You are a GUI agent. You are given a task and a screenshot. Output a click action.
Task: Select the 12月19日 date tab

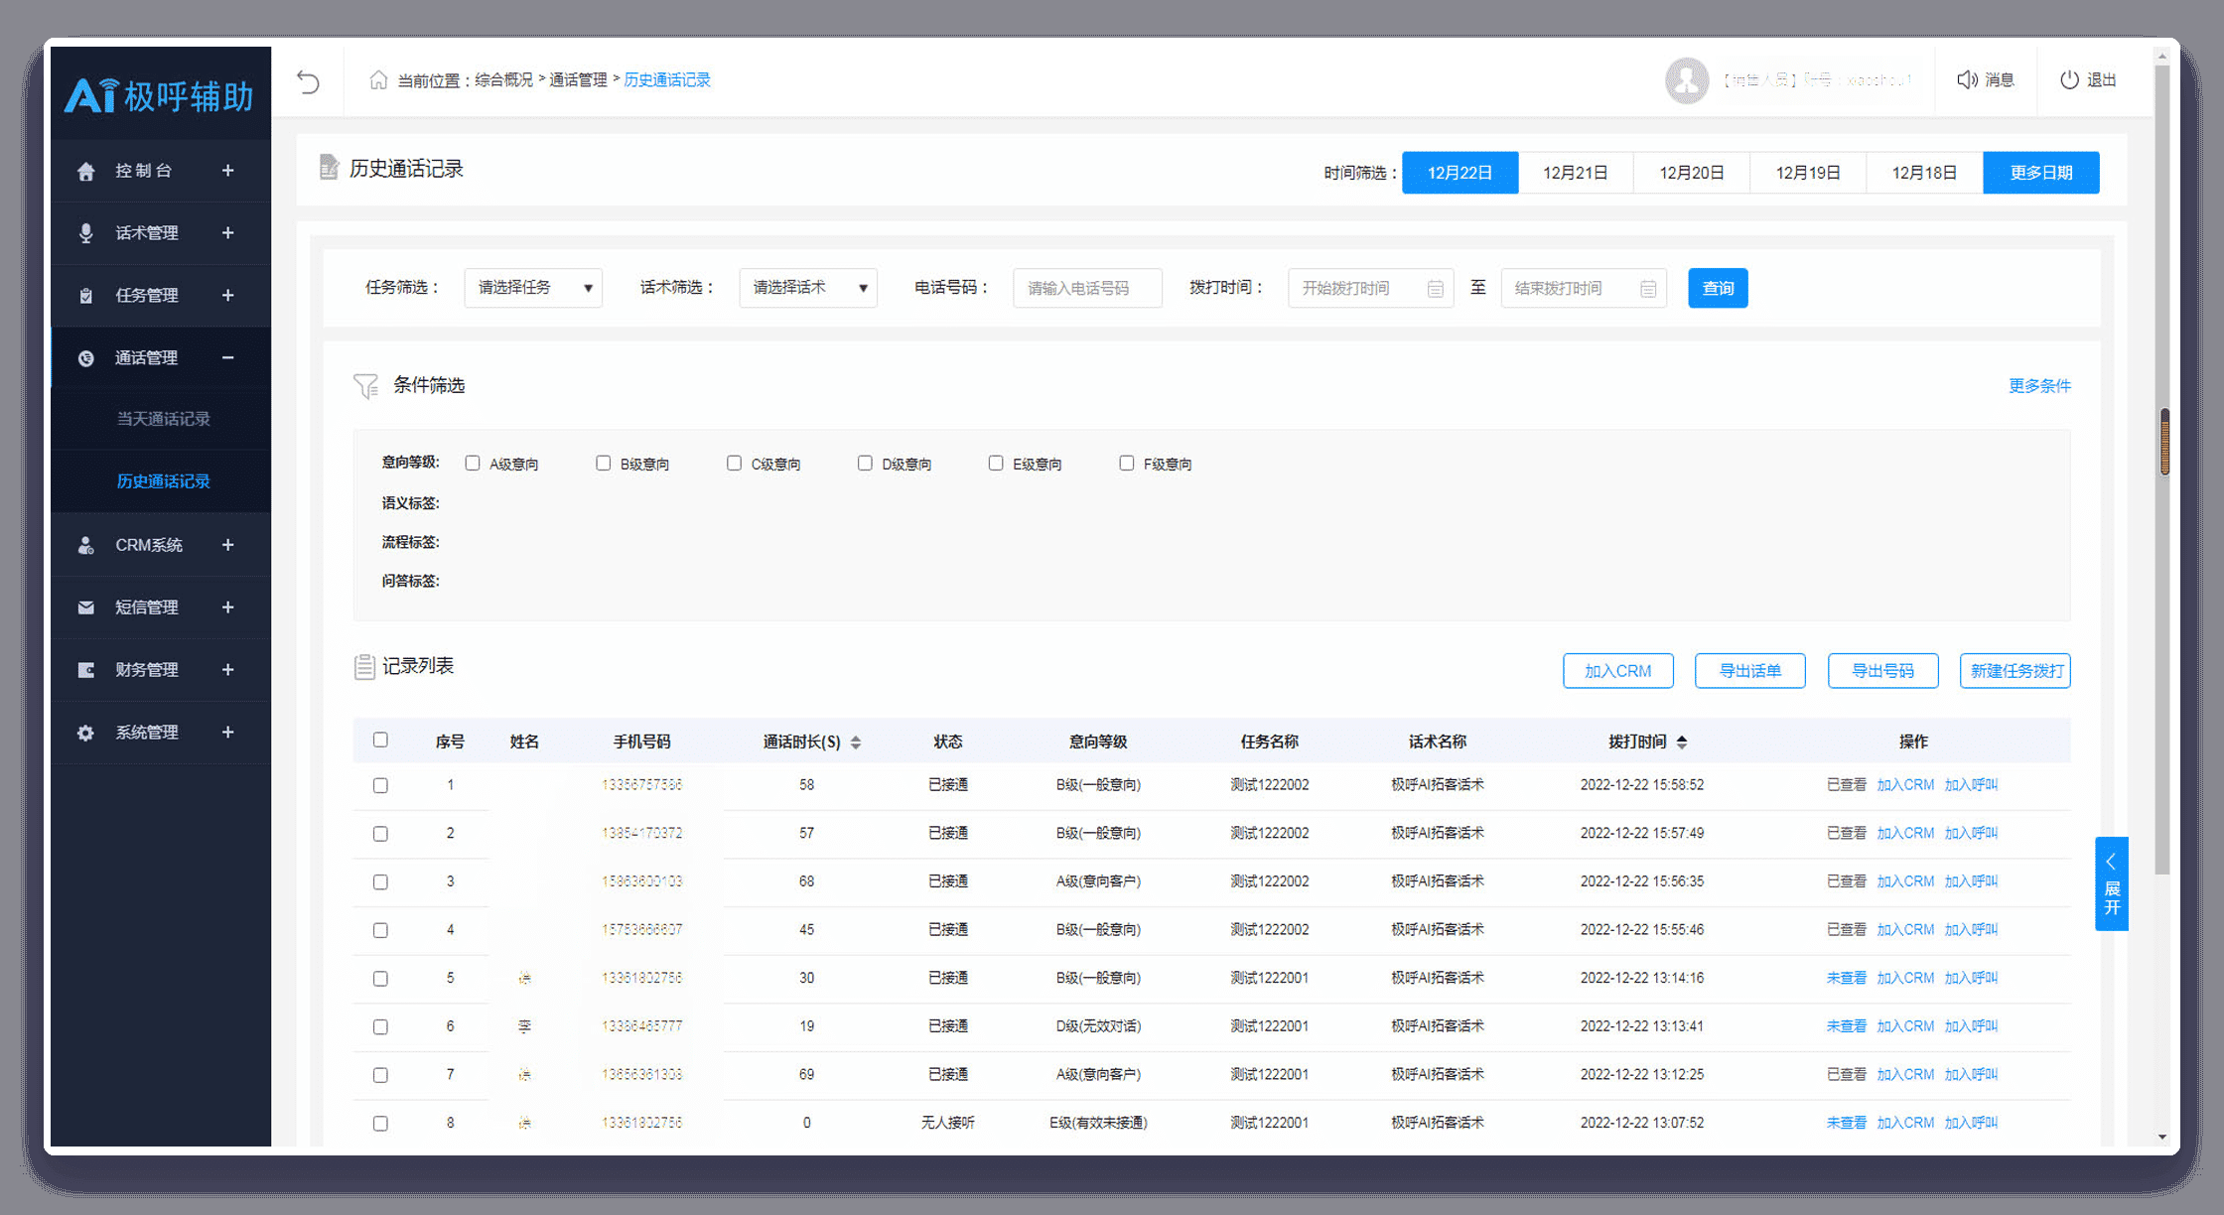pos(1808,173)
